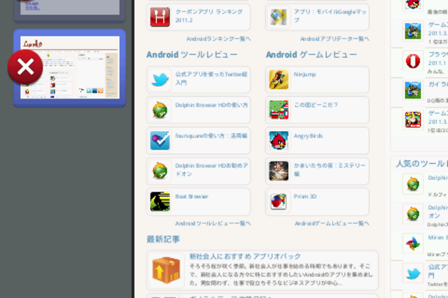This screenshot has width=448, height=298.
Task: Click the dark mystery game icon
Action: (x=278, y=171)
